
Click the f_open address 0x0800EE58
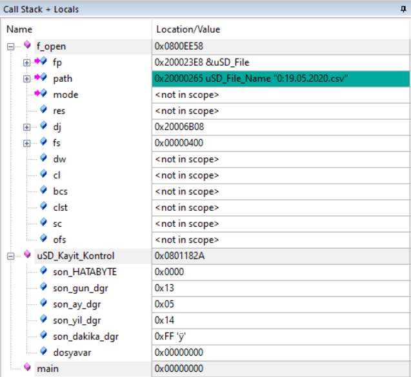click(x=179, y=46)
